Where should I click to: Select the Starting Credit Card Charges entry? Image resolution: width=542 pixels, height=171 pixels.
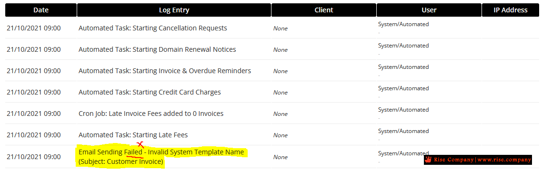[x=150, y=92]
